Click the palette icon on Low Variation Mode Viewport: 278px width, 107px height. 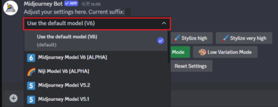point(202,52)
